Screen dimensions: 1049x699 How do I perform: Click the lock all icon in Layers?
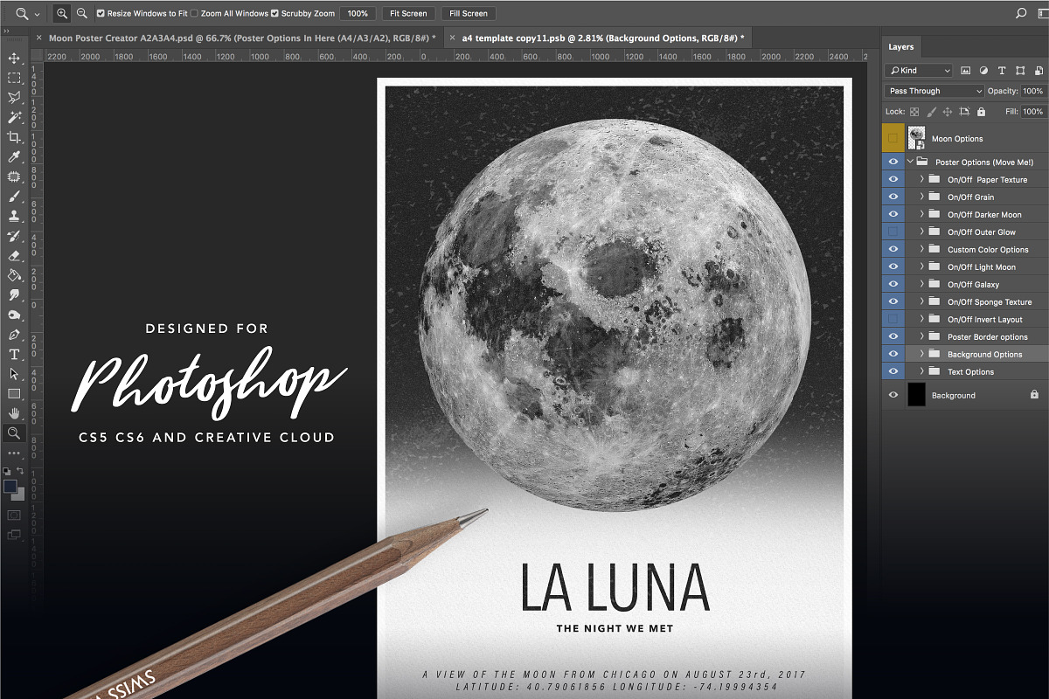click(x=981, y=112)
